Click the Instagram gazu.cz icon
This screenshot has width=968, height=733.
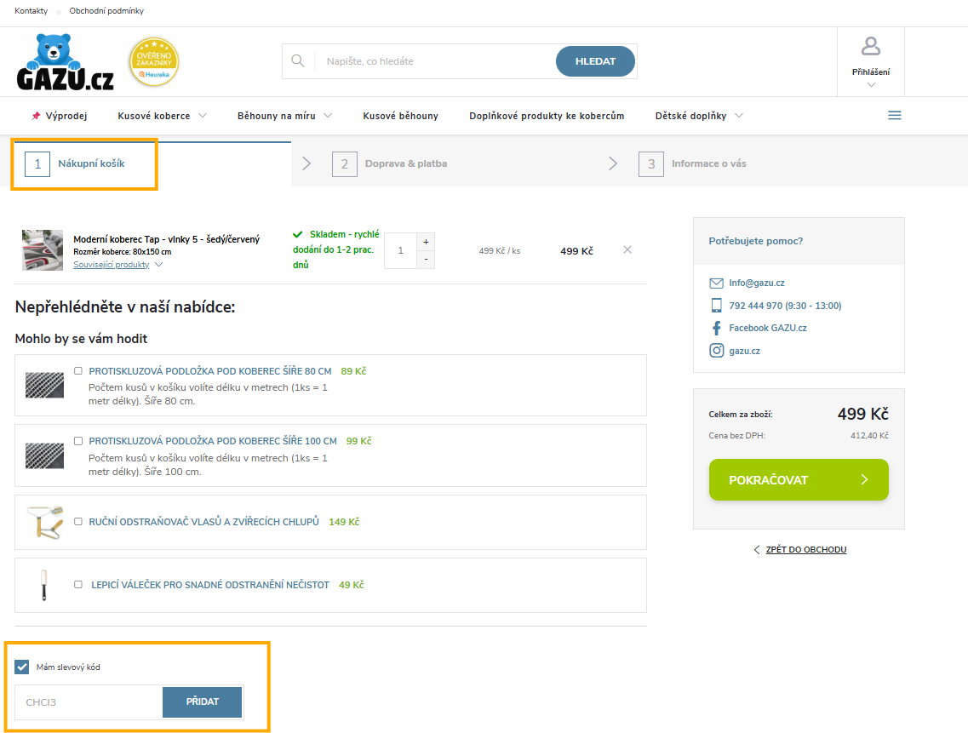(716, 351)
